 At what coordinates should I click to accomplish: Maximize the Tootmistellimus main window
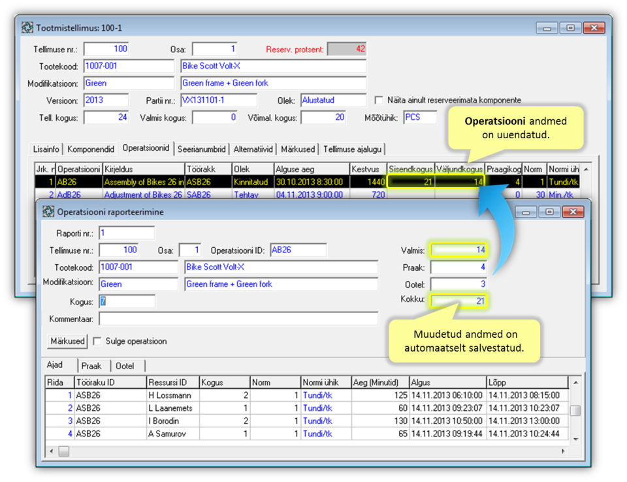click(570, 28)
